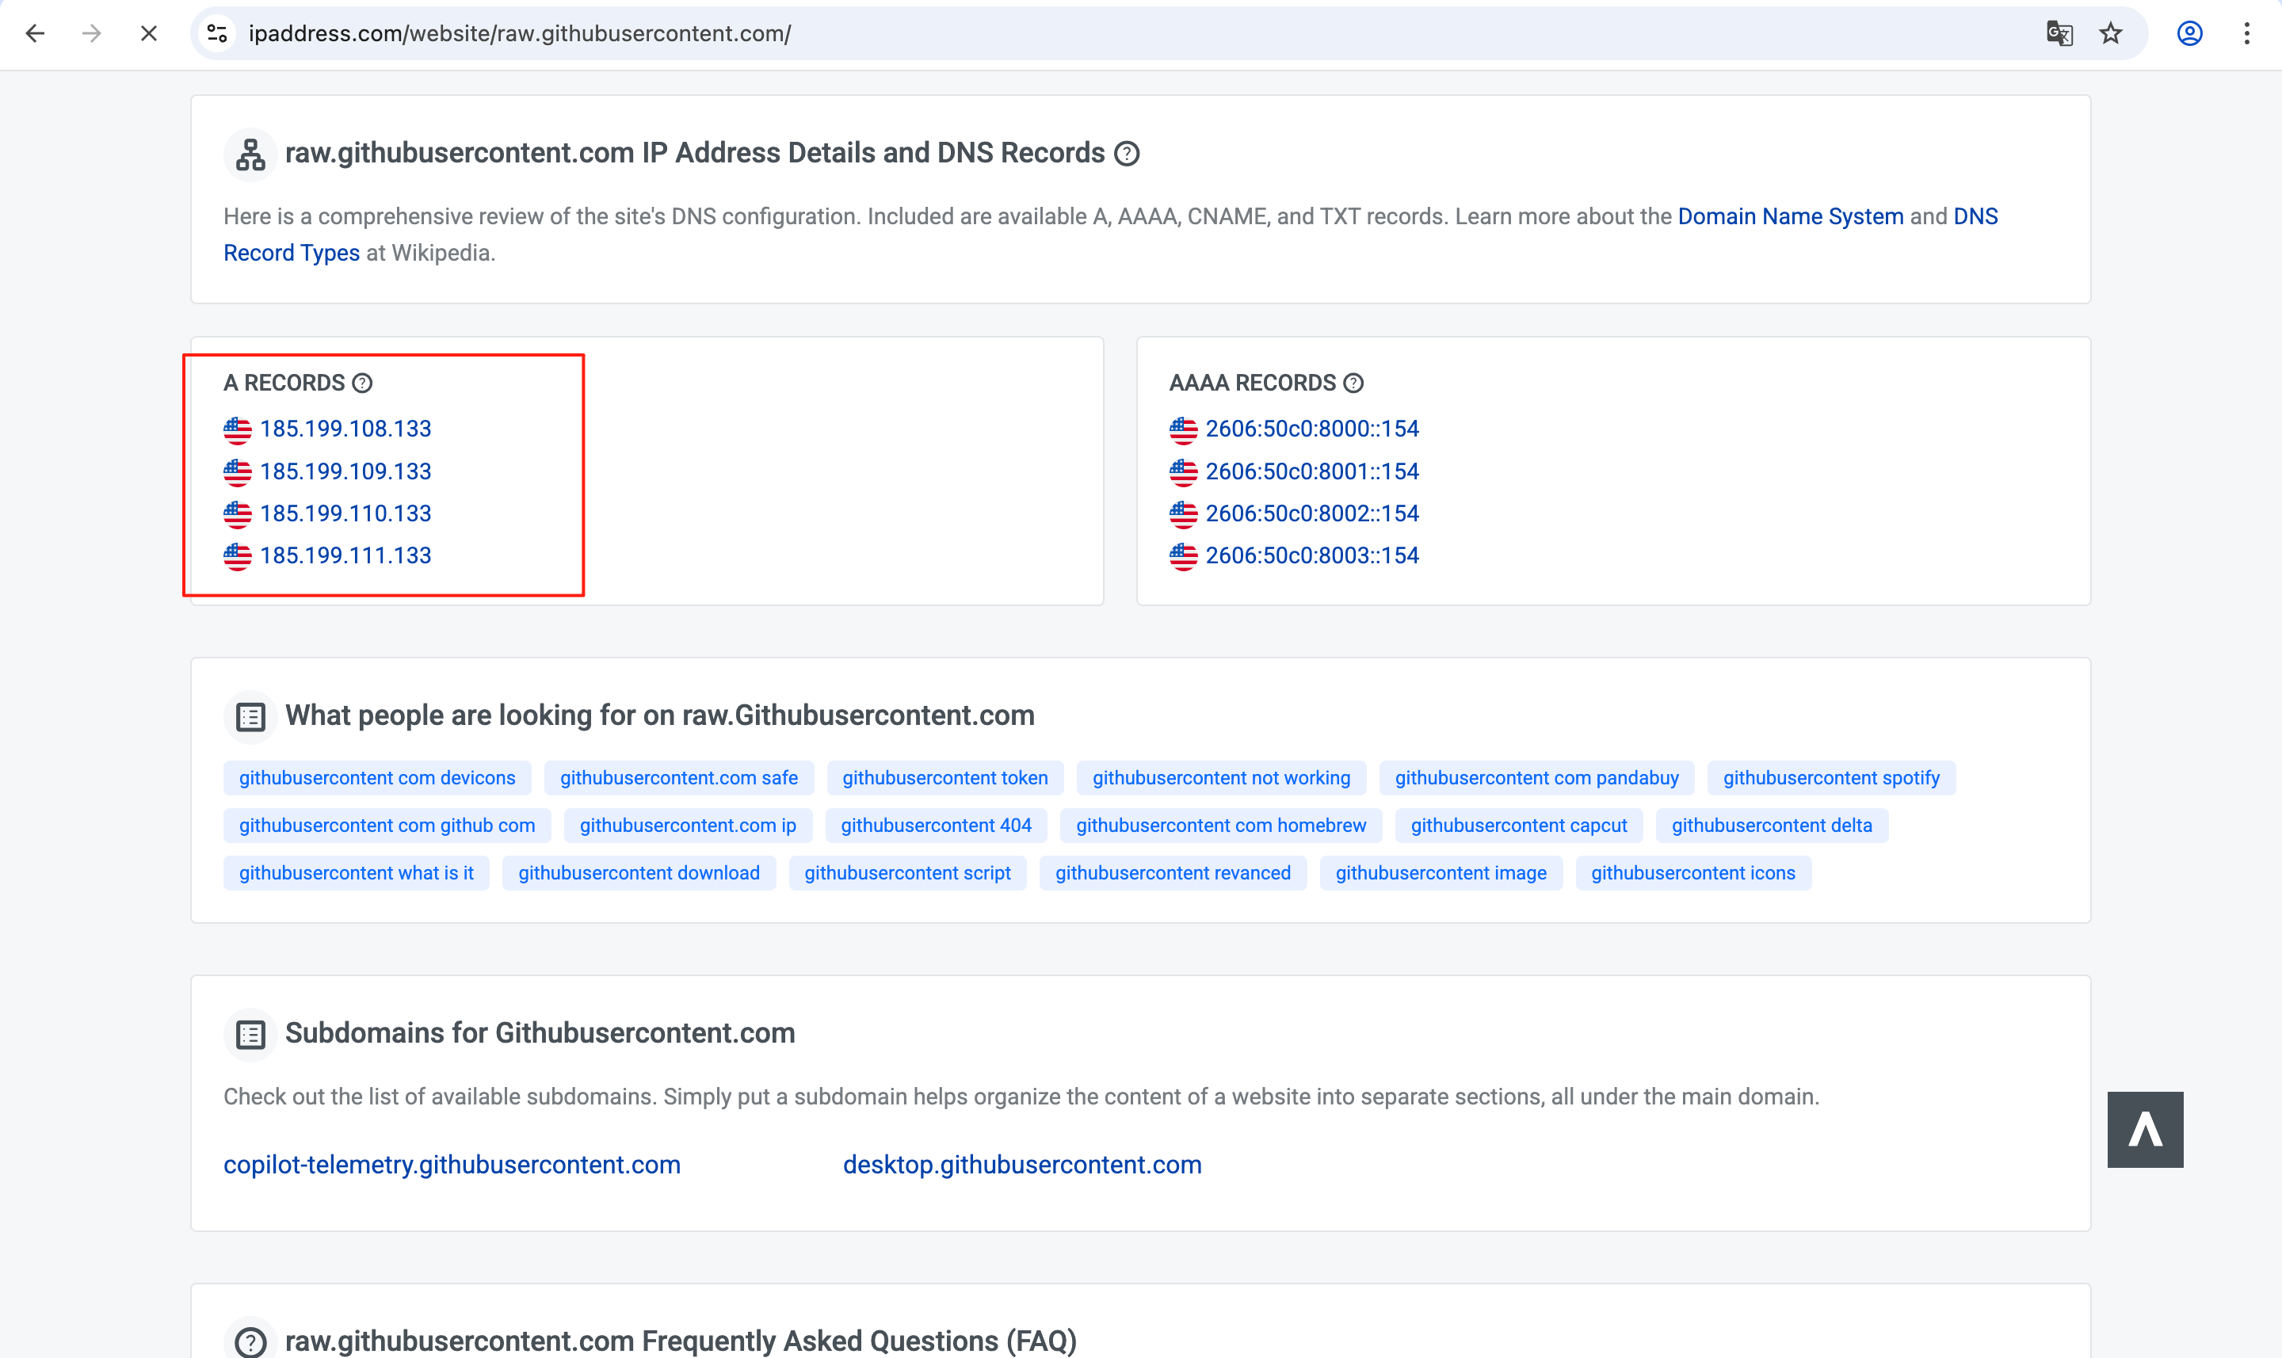The width and height of the screenshot is (2282, 1358).
Task: Click the flag icon next to 185.199.108.133
Action: click(237, 429)
